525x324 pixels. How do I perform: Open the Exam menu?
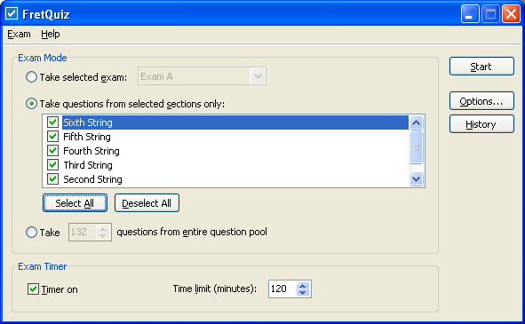tap(19, 34)
